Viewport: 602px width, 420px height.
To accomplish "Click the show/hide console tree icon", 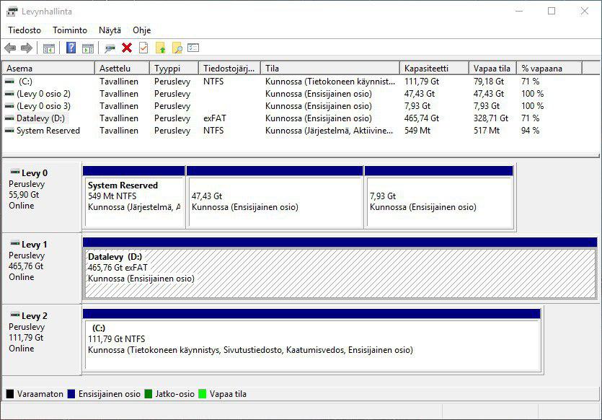I will pos(49,48).
